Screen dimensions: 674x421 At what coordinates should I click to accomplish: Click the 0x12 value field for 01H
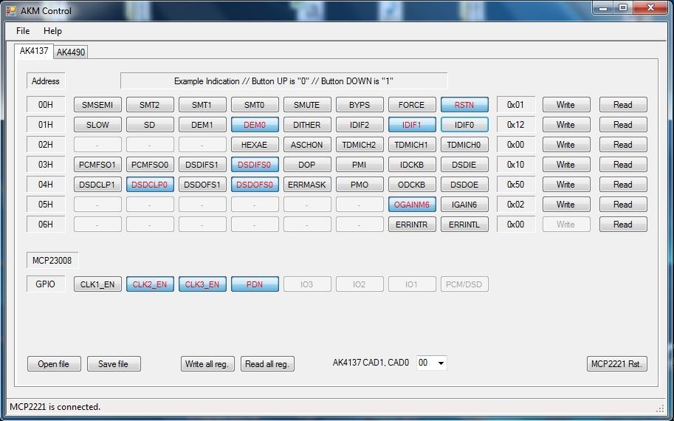click(x=515, y=125)
